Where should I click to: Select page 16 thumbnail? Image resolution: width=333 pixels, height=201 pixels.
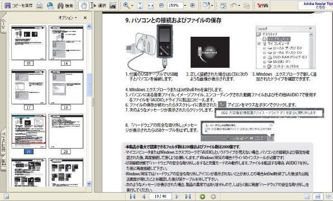coord(66,43)
